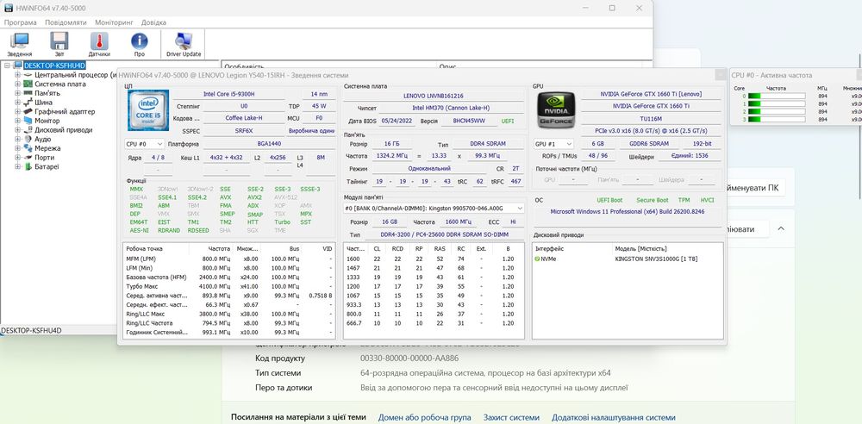Click the computer icon beside DESKTOP-KSFHU4D tree root
Image resolution: width=862 pixels, height=424 pixels.
(18, 65)
